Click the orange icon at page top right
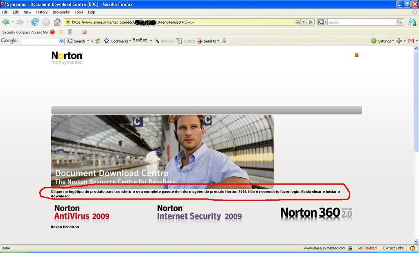Viewport: 419px width, 253px height. coord(356,55)
